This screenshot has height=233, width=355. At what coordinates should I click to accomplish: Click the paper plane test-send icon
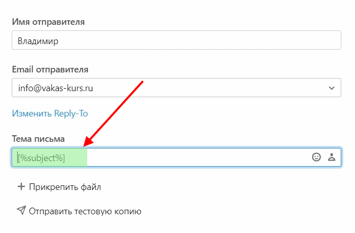pos(21,211)
